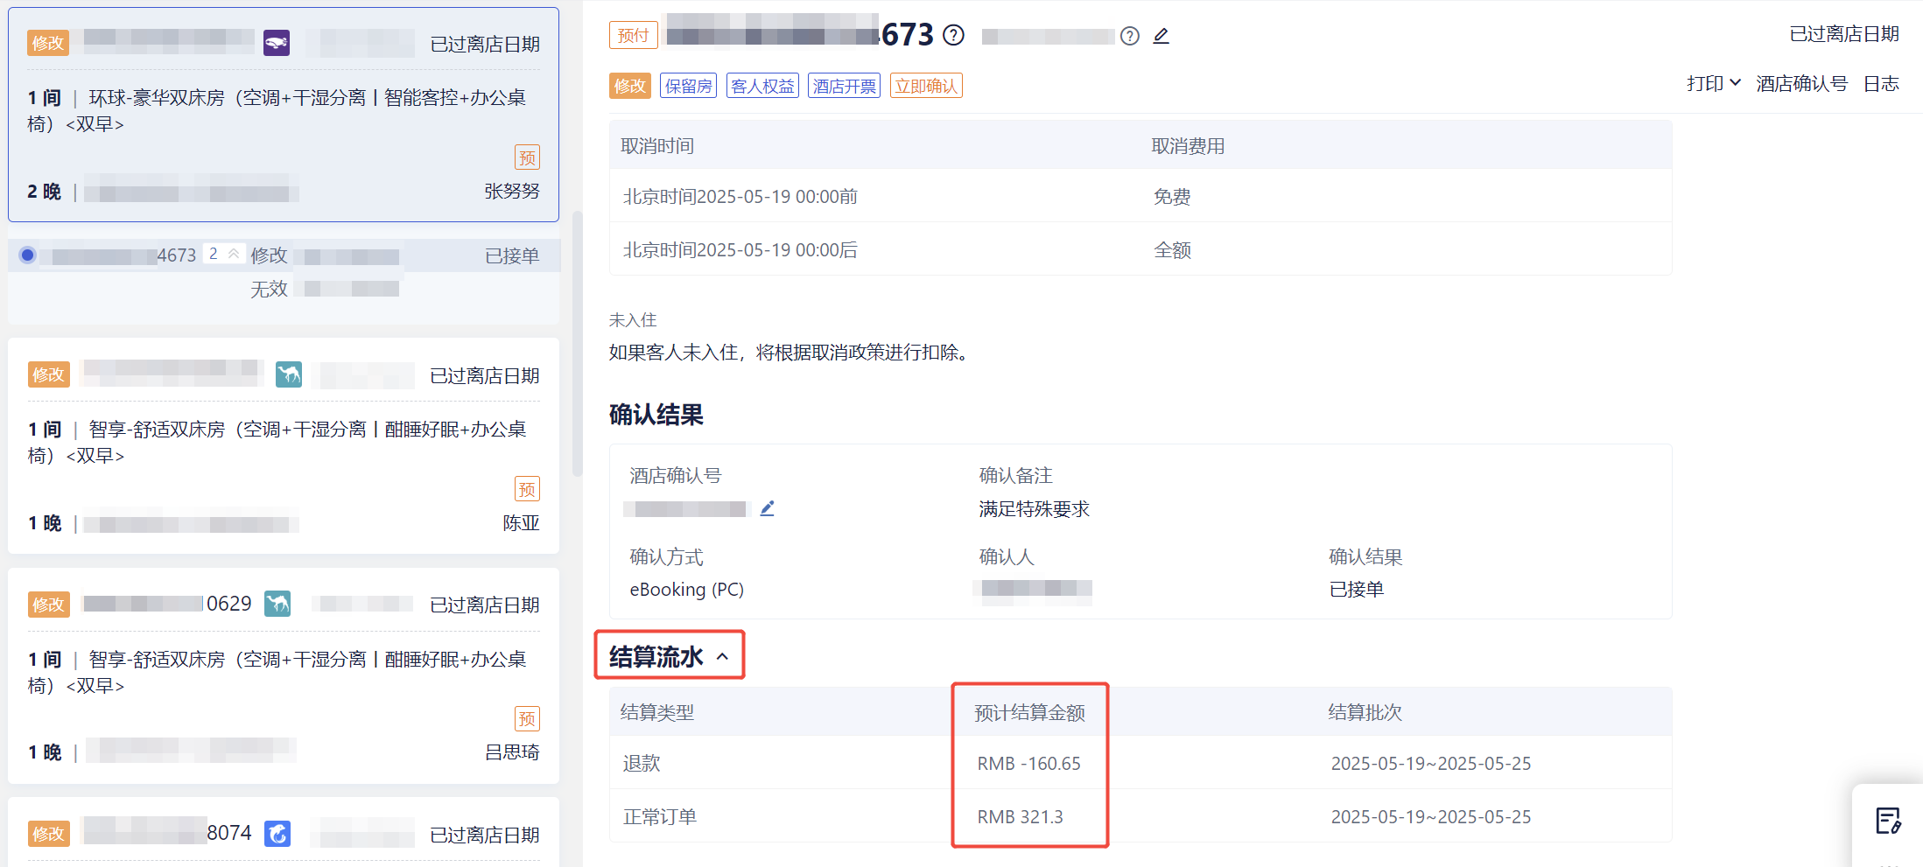This screenshot has height=867, width=1923.
Task: Click the 已接单 confirmation result value
Action: click(1356, 589)
